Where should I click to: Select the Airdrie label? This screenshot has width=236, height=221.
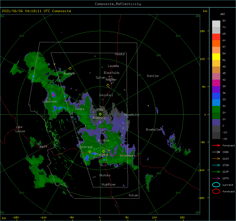pos(103,140)
